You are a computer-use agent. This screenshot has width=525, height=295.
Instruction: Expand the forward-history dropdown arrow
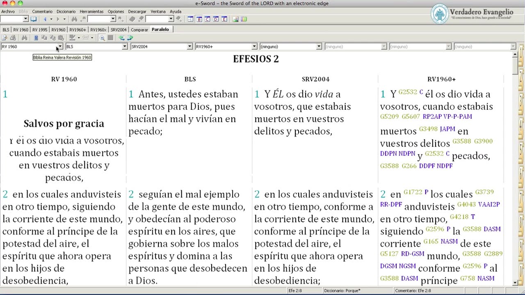[x=64, y=19]
